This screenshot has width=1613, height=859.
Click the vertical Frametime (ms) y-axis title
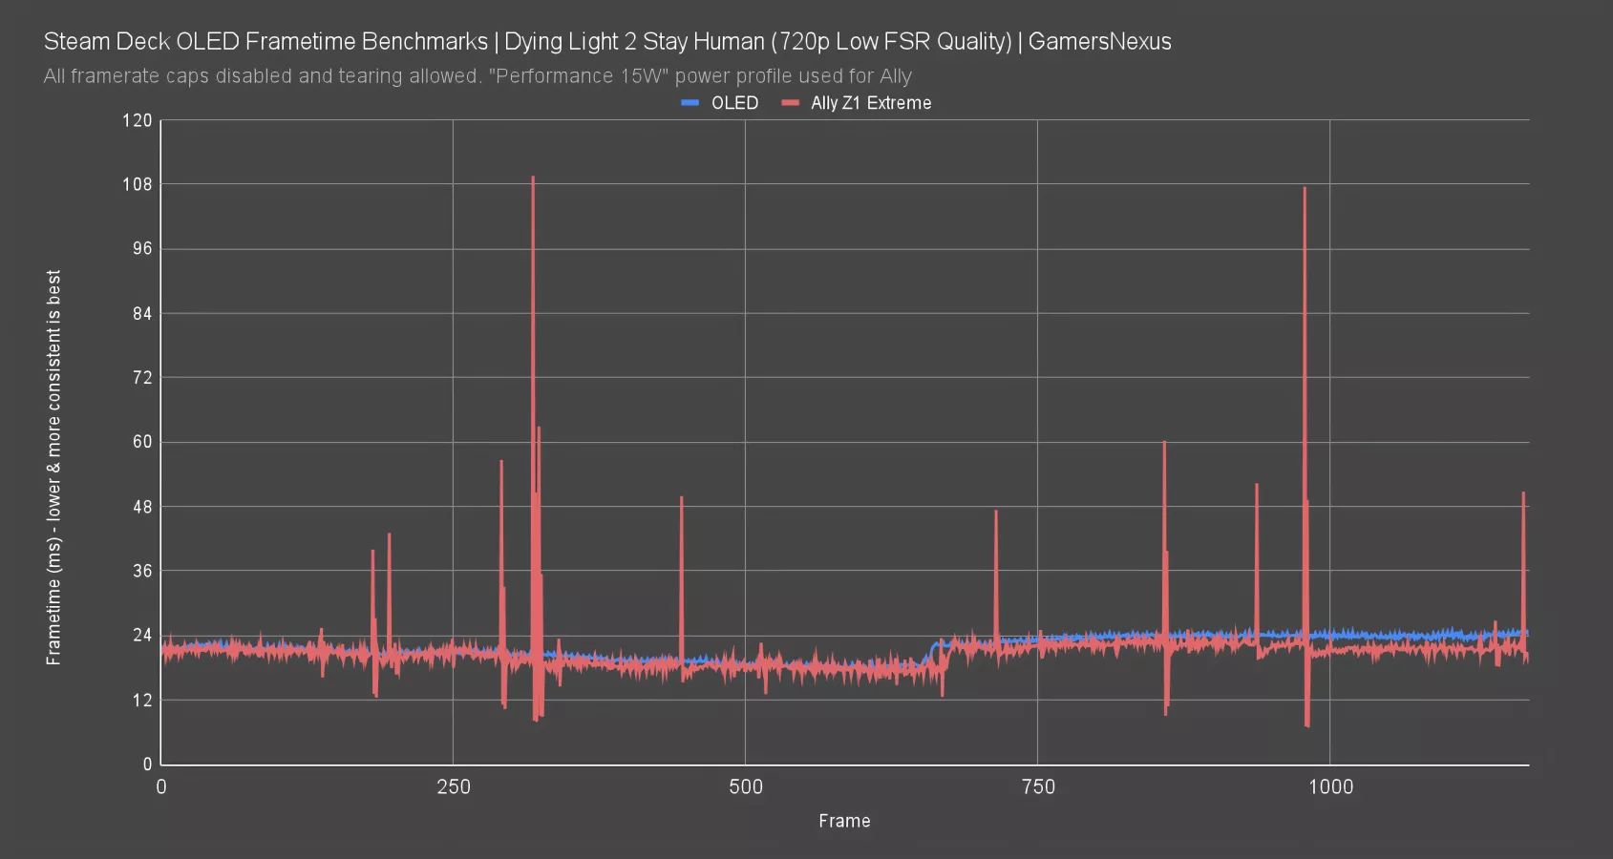click(53, 467)
